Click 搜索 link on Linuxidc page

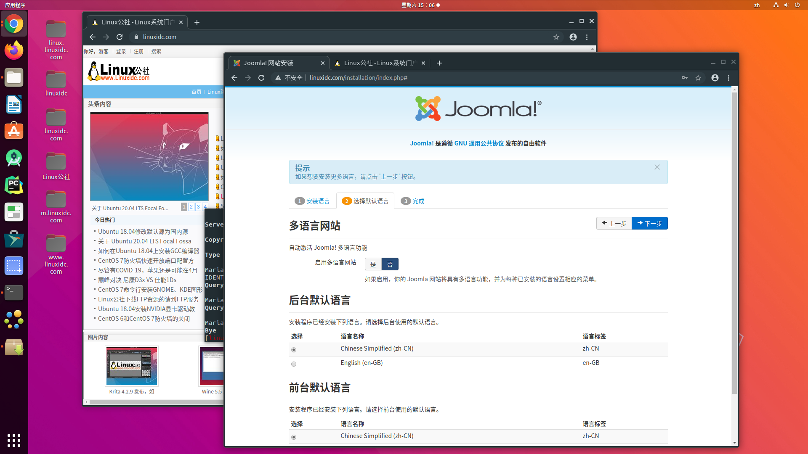[156, 51]
